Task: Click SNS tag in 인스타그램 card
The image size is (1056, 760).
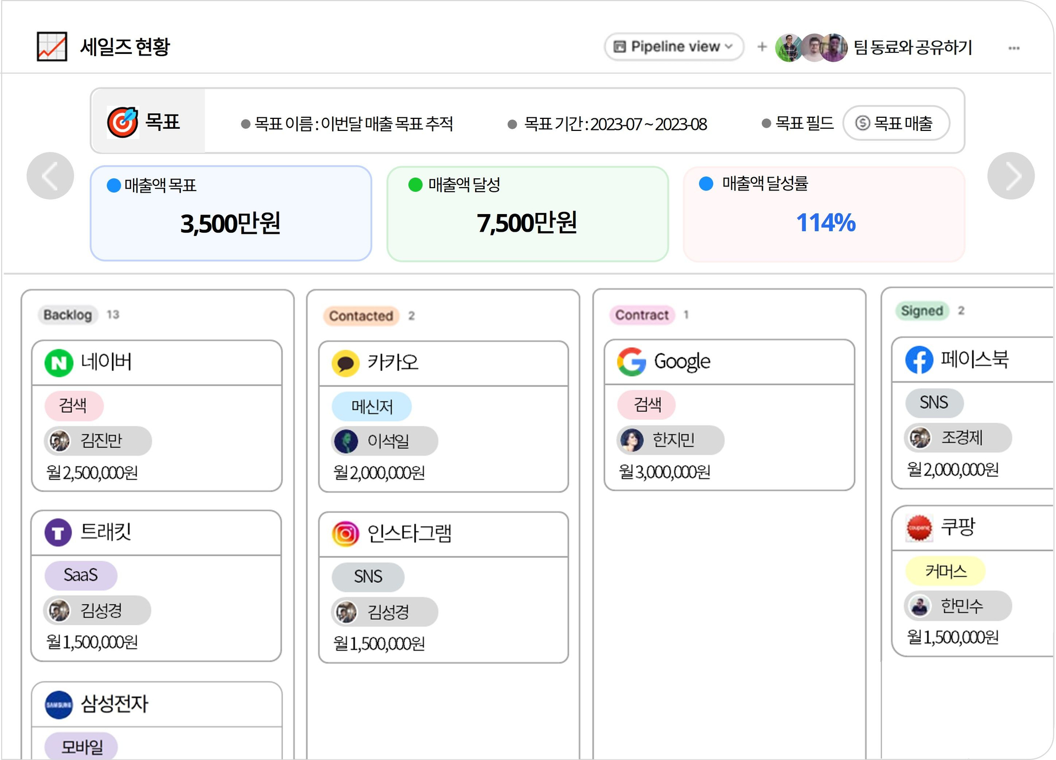Action: 368,577
